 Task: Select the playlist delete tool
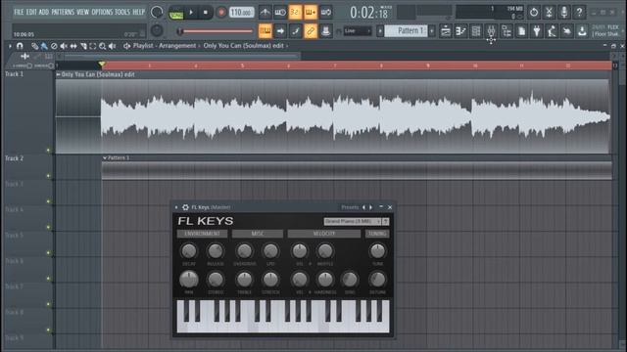tap(54, 46)
